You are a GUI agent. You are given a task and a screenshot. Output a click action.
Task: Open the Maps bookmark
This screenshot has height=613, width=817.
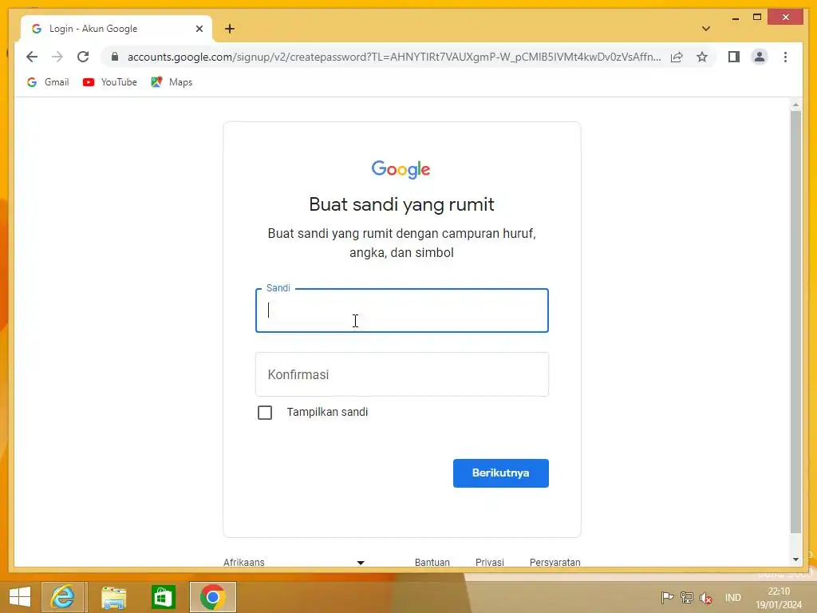[x=172, y=82]
